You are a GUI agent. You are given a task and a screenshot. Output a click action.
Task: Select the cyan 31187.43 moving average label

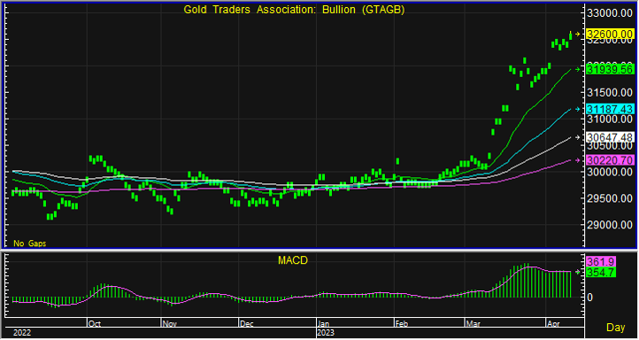[x=610, y=109]
